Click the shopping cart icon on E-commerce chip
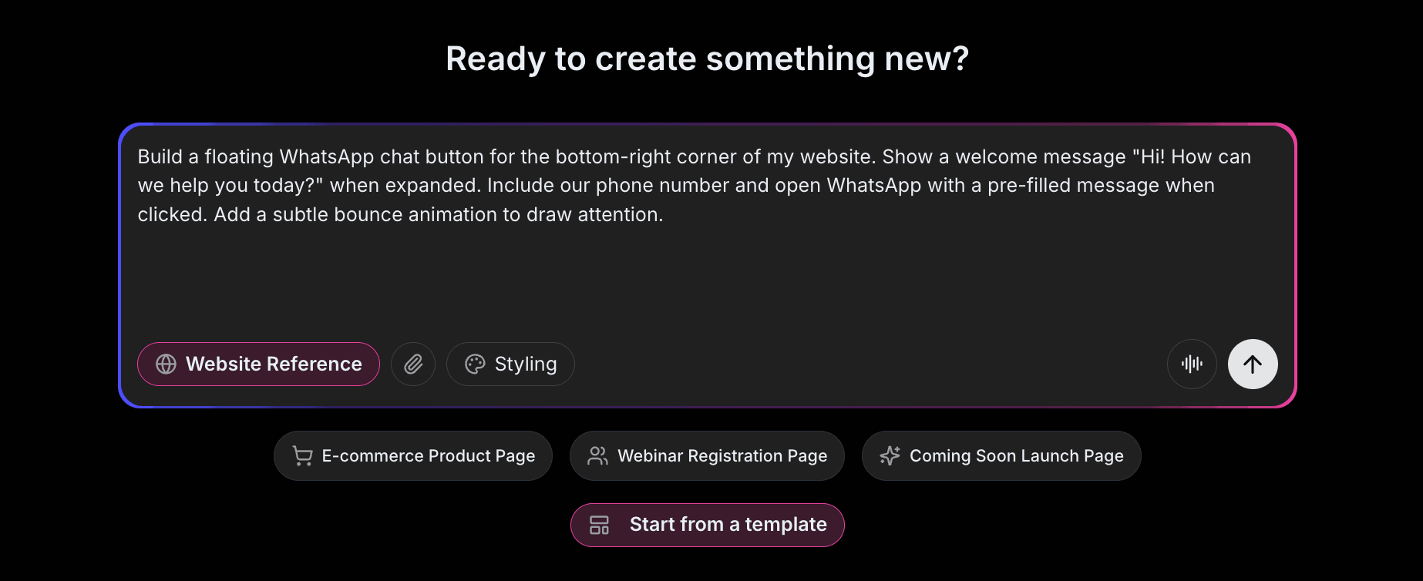Screen dimensions: 1423x581 point(301,455)
